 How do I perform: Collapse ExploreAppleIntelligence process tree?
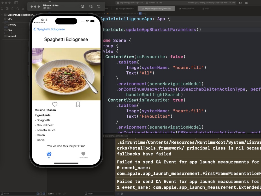pos(2,15)
